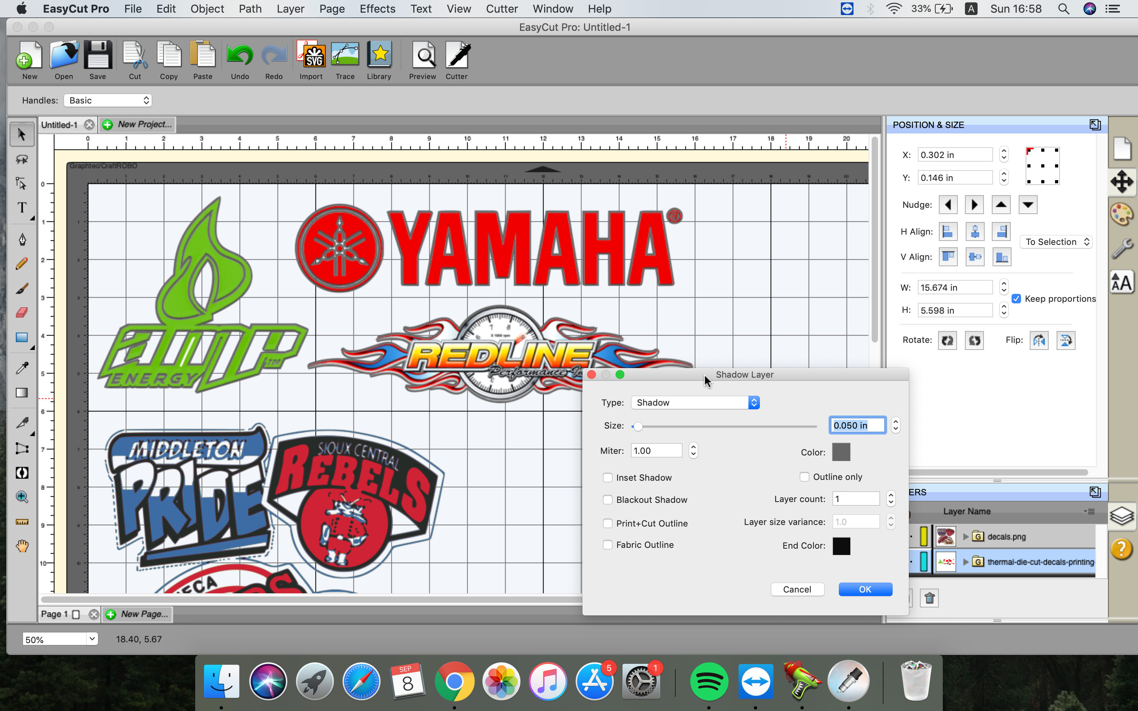Open the Trace tool
Image resolution: width=1138 pixels, height=711 pixels.
click(x=345, y=60)
